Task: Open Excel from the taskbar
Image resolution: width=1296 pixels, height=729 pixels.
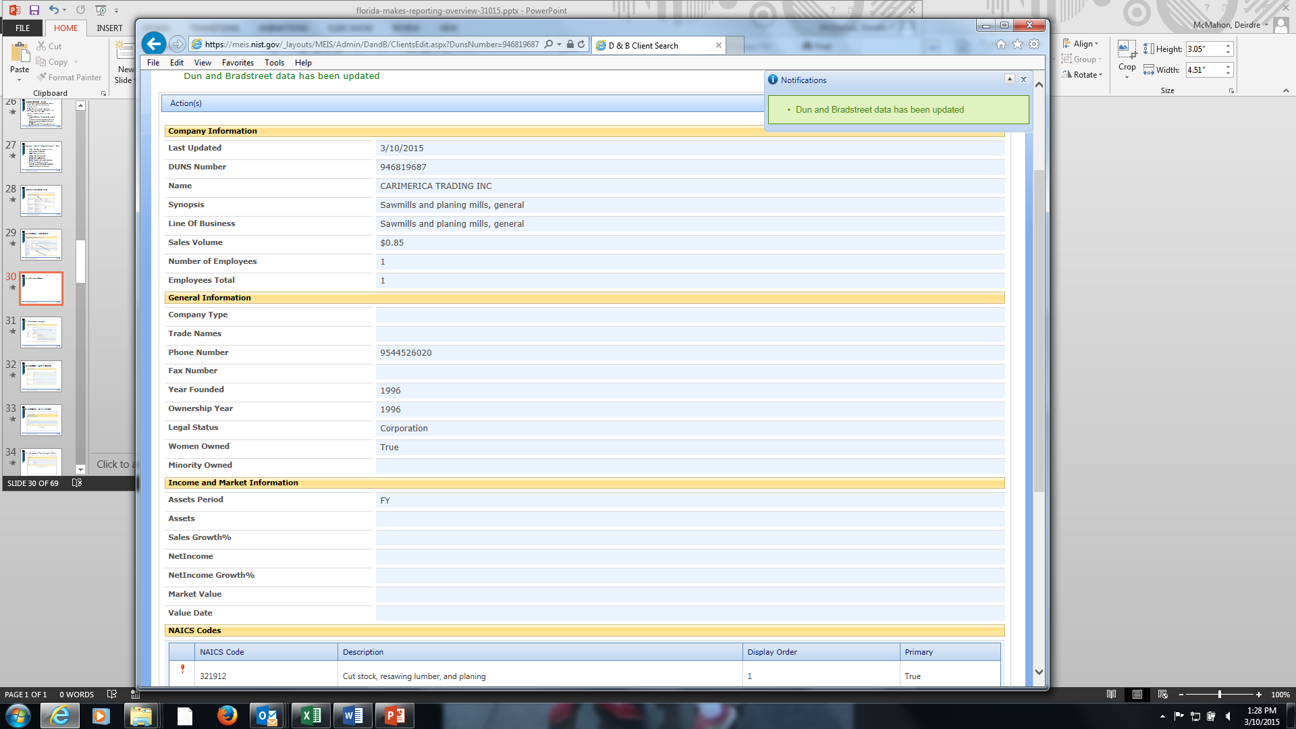Action: pos(311,715)
